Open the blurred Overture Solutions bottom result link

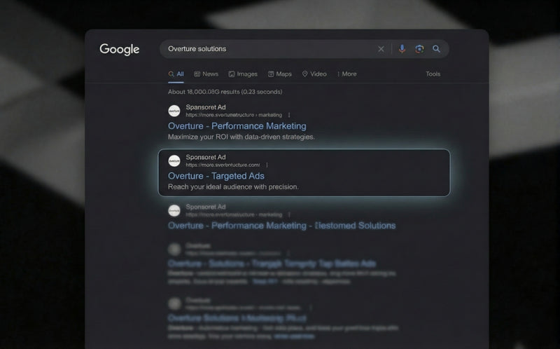click(237, 318)
